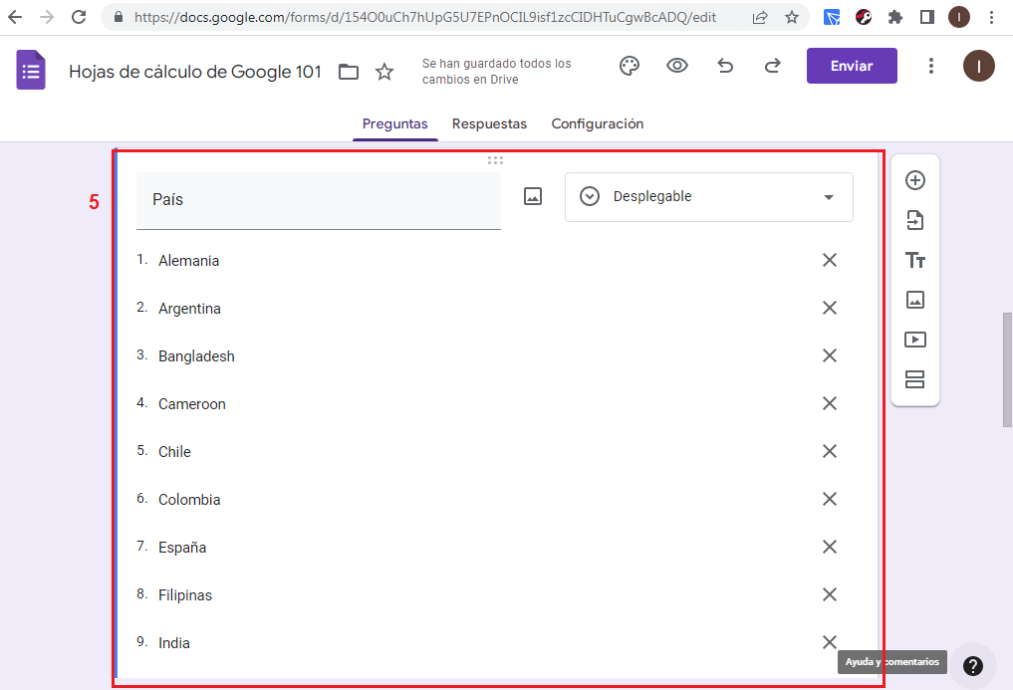Undo the last change
The width and height of the screenshot is (1013, 690).
point(725,66)
